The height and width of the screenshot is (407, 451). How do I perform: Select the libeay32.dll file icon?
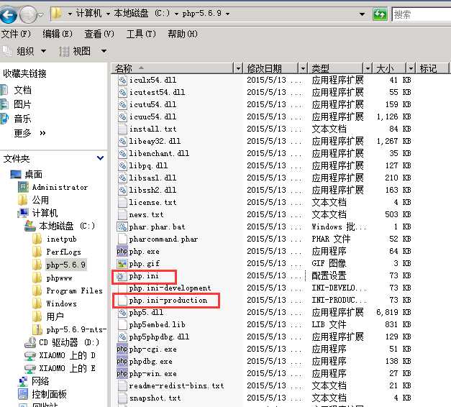click(122, 141)
